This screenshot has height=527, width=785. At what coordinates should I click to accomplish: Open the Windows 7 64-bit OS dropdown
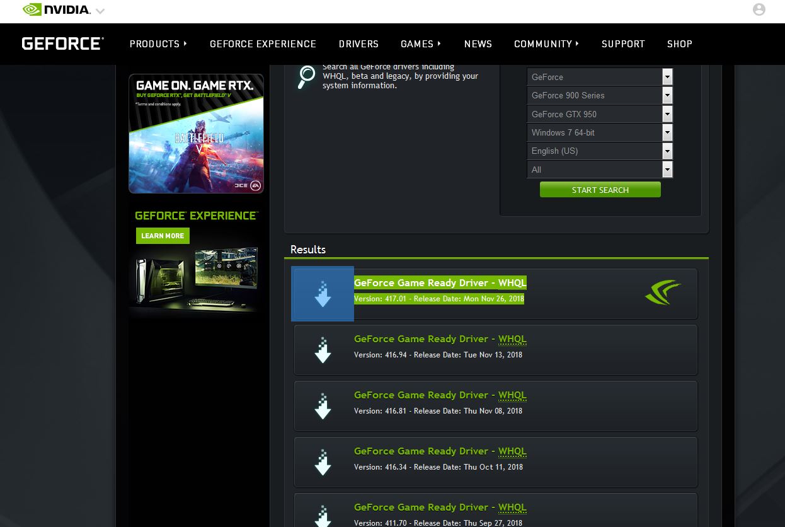pyautogui.click(x=600, y=132)
